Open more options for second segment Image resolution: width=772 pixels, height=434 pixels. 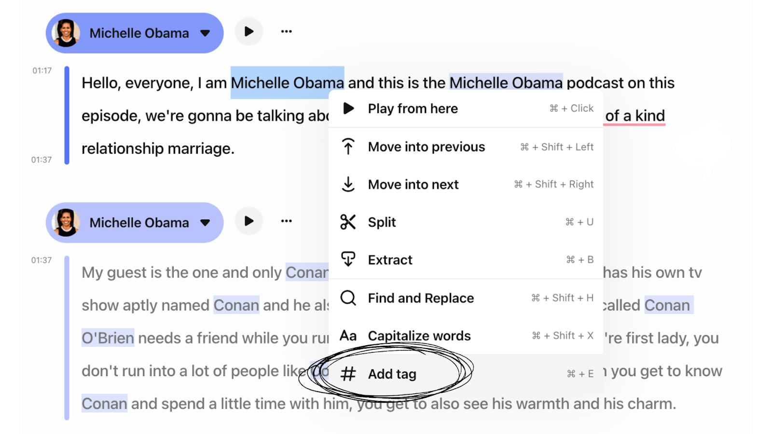click(x=286, y=221)
